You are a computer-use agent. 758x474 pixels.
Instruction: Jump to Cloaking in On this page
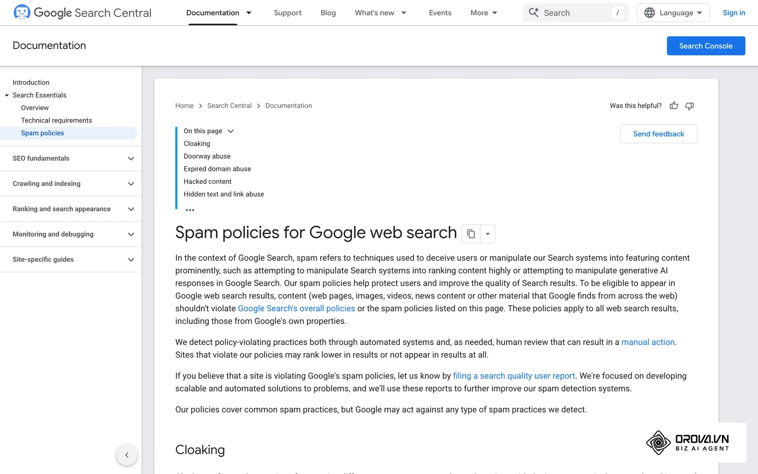coord(197,144)
